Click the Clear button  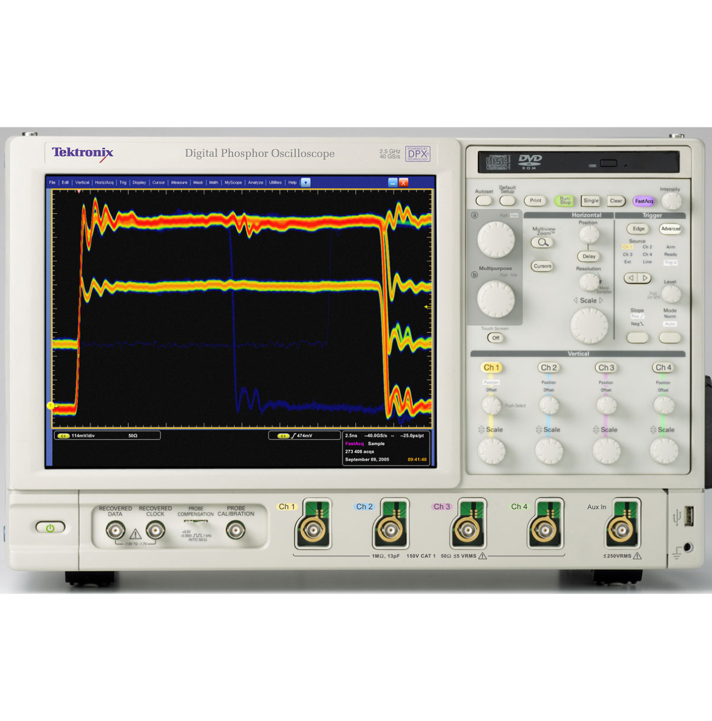[616, 201]
